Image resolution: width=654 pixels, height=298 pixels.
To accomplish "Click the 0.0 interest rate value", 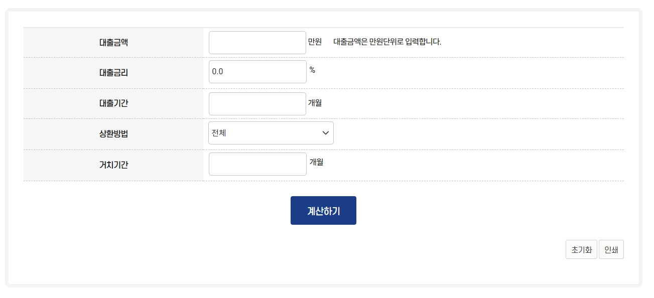I will 218,71.
